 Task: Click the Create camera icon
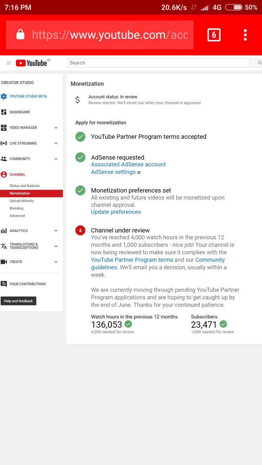pos(4,262)
